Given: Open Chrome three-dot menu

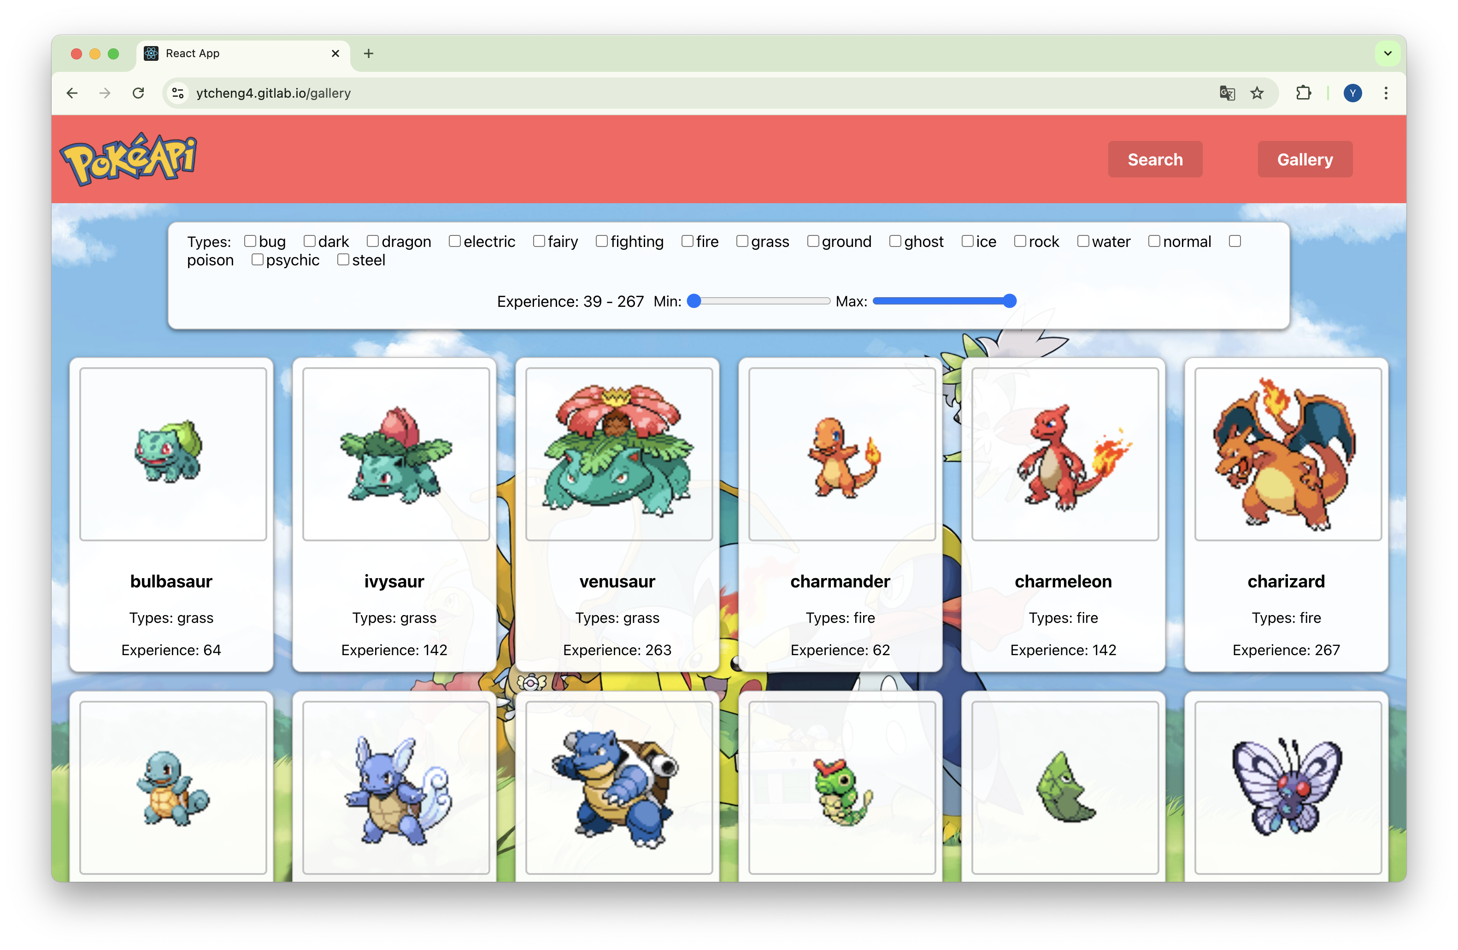Looking at the screenshot, I should pos(1386,93).
